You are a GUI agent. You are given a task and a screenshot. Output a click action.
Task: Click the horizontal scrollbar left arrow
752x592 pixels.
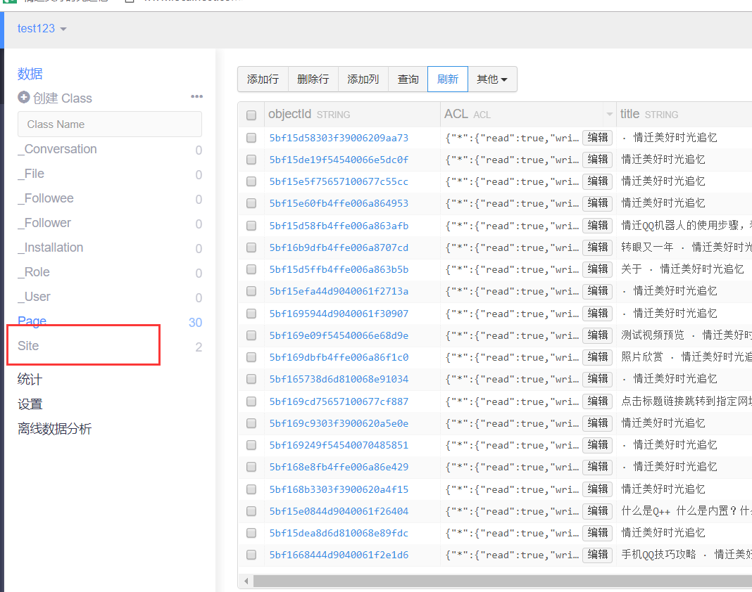[x=246, y=581]
